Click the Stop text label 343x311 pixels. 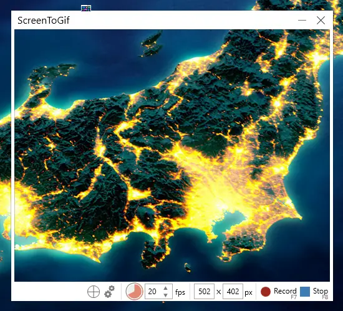pyautogui.click(x=321, y=291)
